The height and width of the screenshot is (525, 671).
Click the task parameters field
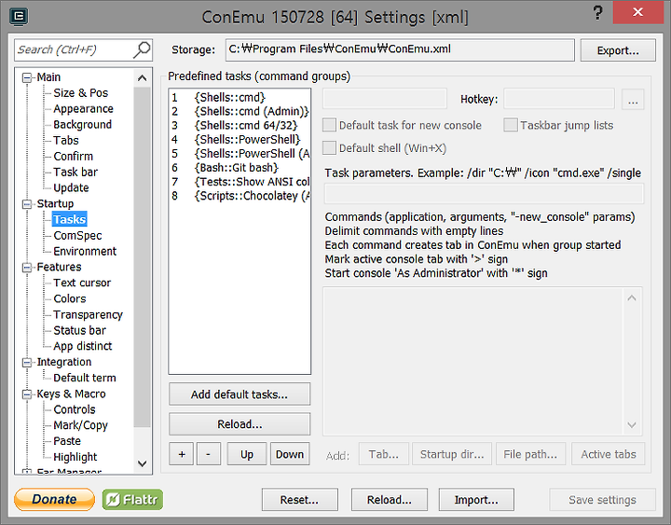click(484, 194)
